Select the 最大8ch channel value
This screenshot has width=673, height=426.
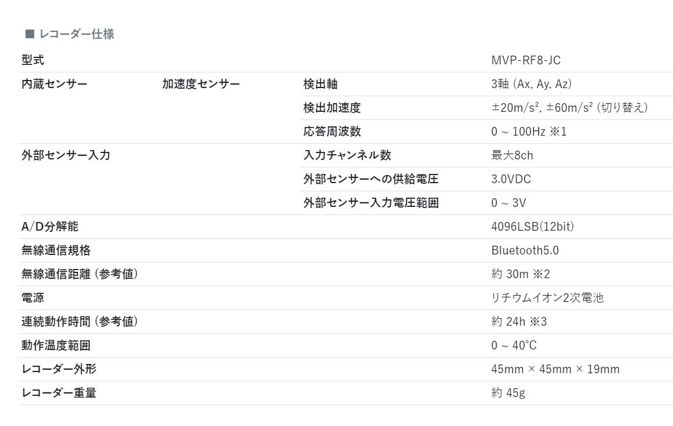coord(512,155)
